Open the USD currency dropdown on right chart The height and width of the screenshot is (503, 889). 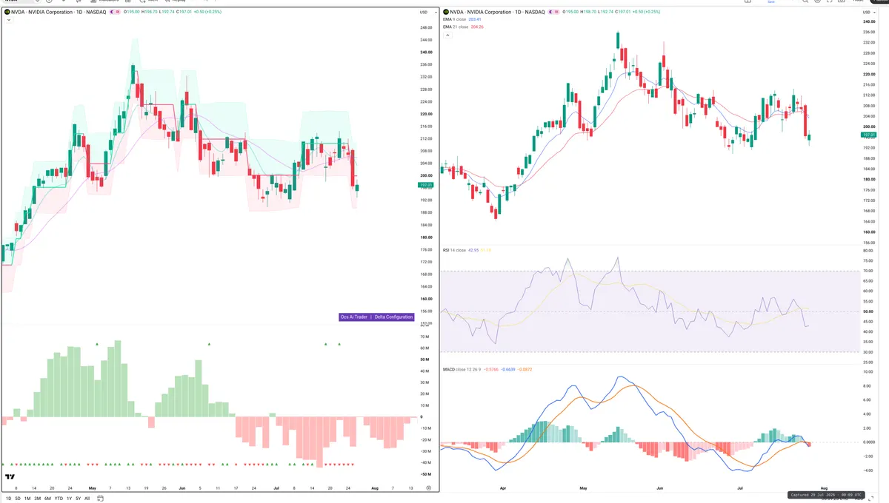868,13
